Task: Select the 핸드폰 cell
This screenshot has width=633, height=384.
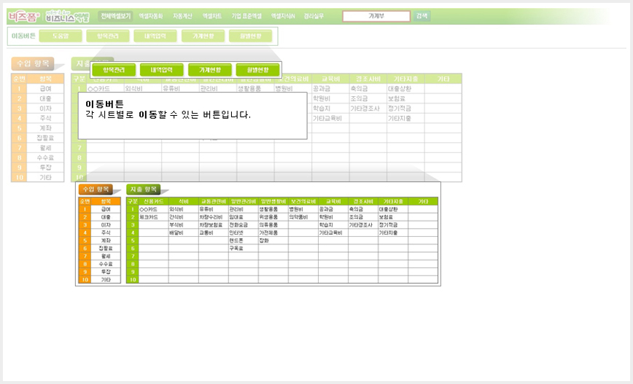Action: (x=243, y=240)
